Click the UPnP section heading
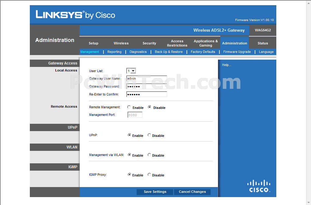 coord(72,127)
